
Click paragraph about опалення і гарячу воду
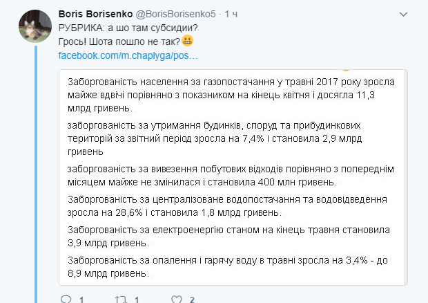coord(228,266)
